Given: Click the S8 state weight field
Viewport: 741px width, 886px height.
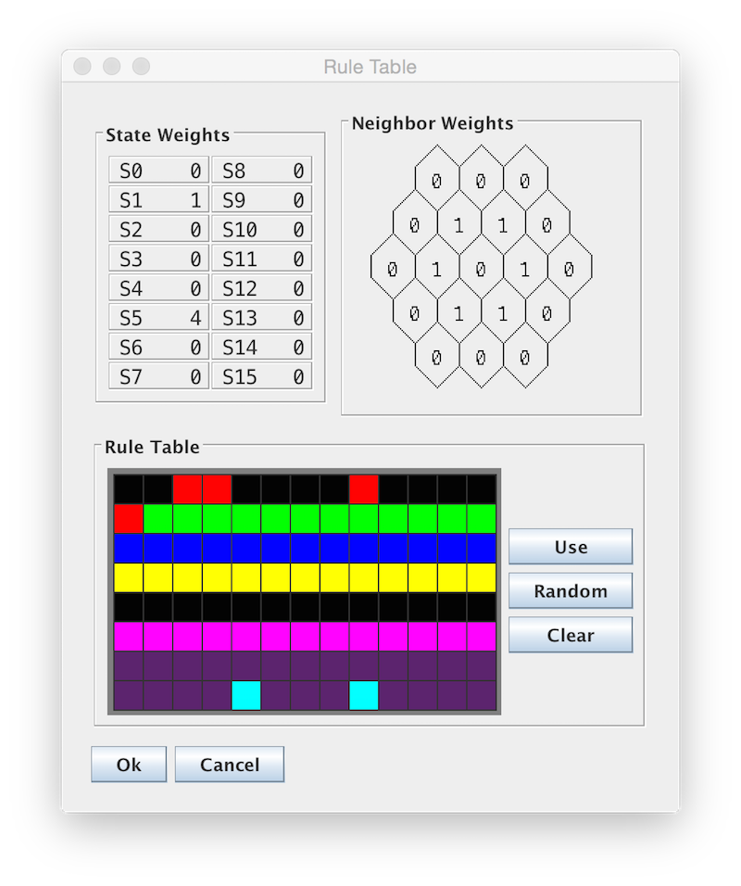Looking at the screenshot, I should pyautogui.click(x=261, y=171).
